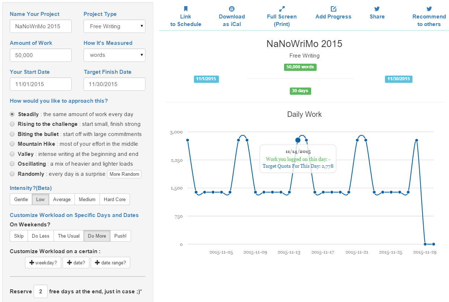Choose the Mountain Hike approach
The height and width of the screenshot is (302, 449).
pos(12,144)
